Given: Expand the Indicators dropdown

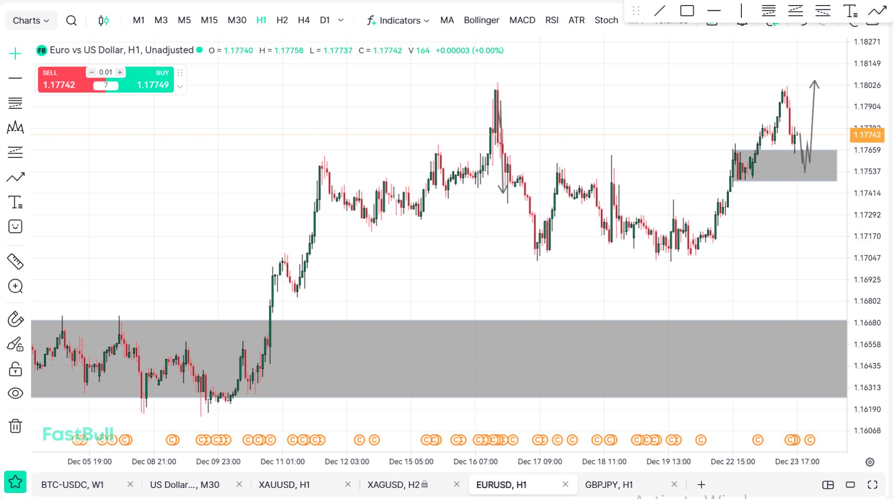Looking at the screenshot, I should point(398,20).
